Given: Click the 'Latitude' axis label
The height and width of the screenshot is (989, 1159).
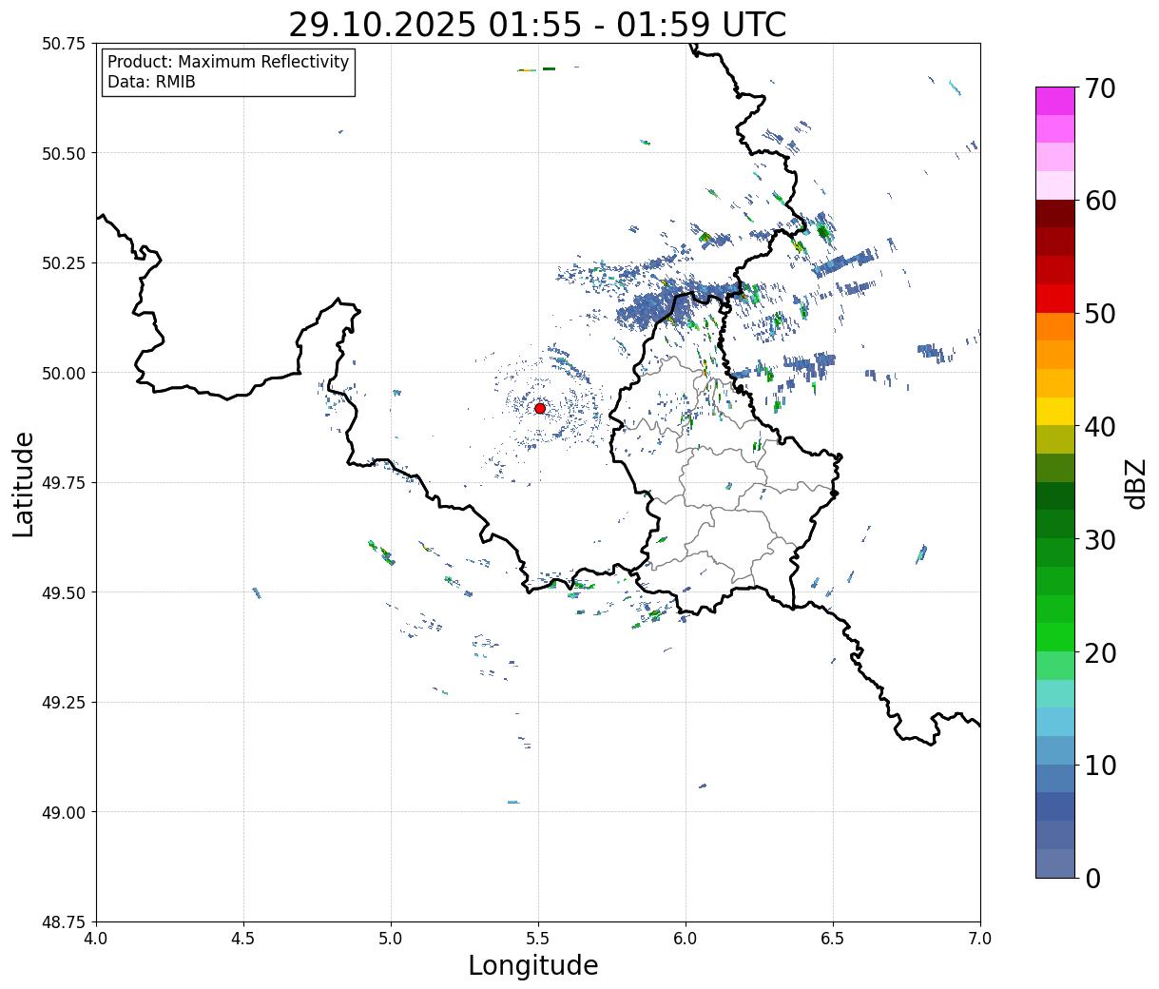Looking at the screenshot, I should click(x=24, y=484).
